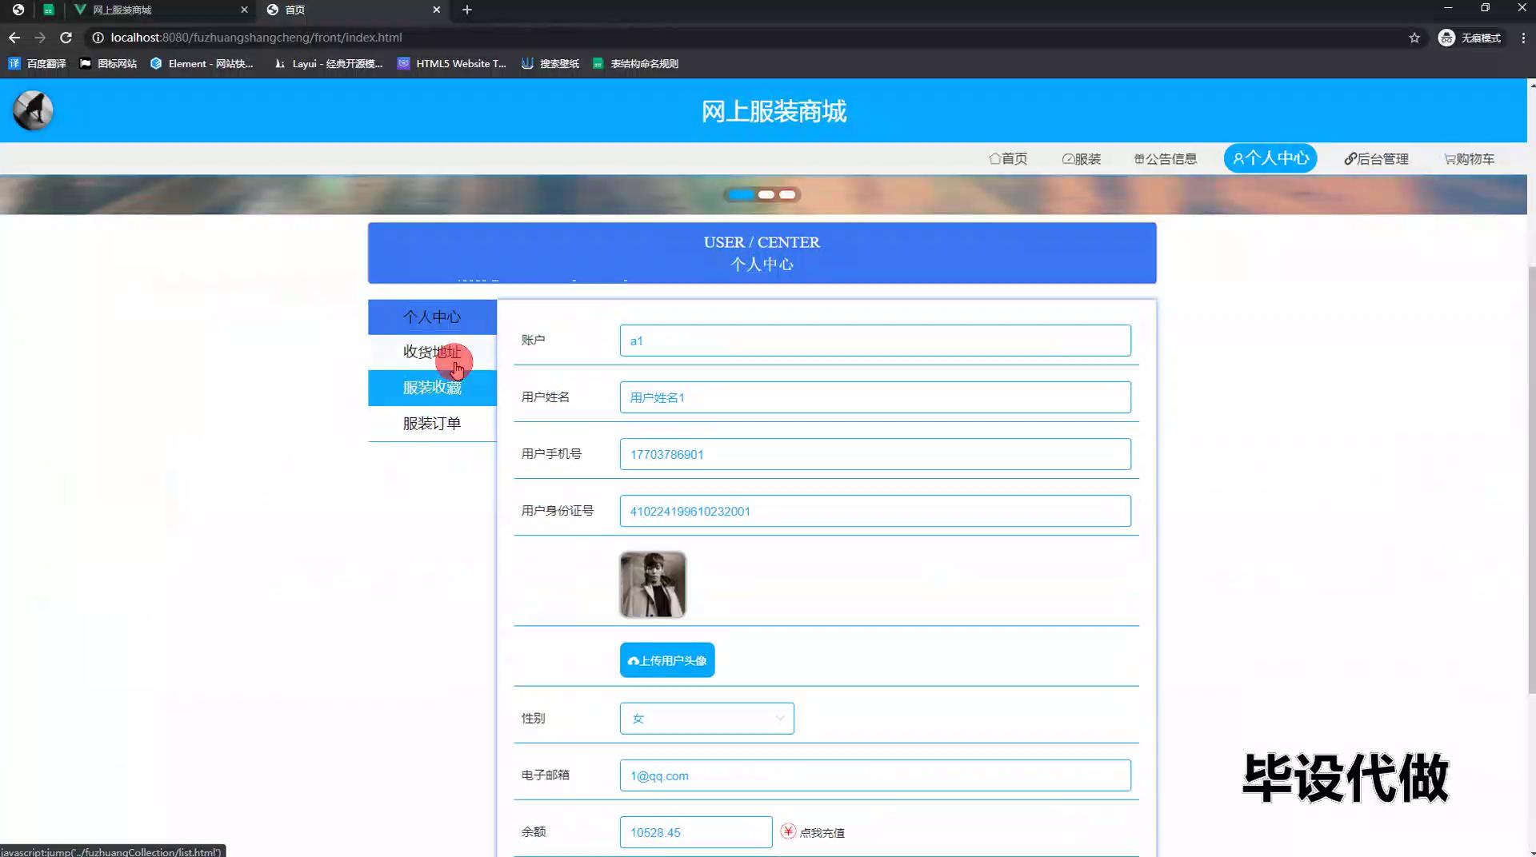The width and height of the screenshot is (1536, 857).
Task: Select 收货地址 in the sidebar
Action: pyautogui.click(x=431, y=352)
